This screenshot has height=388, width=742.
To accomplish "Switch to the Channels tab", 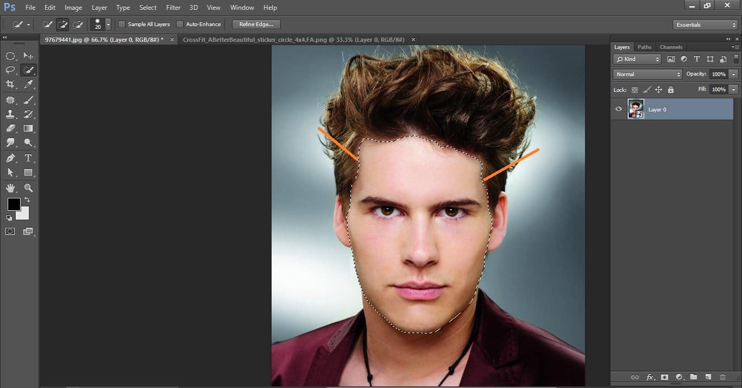I will click(x=671, y=47).
